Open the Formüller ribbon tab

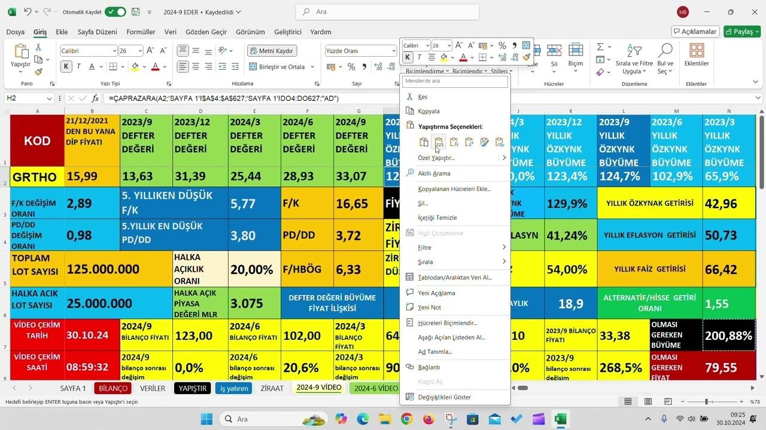click(141, 32)
